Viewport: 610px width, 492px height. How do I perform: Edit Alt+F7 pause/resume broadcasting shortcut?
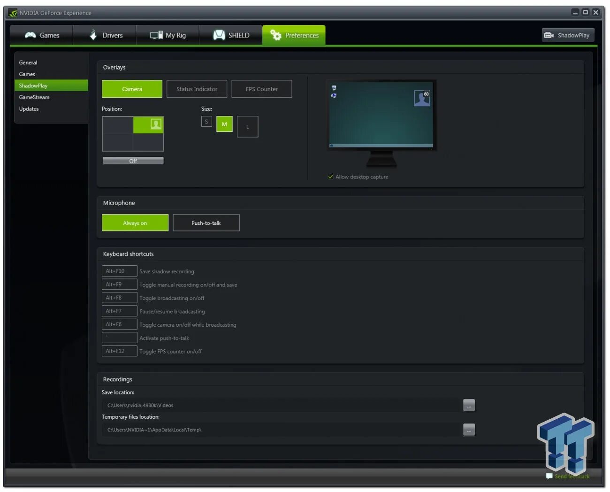pos(119,311)
